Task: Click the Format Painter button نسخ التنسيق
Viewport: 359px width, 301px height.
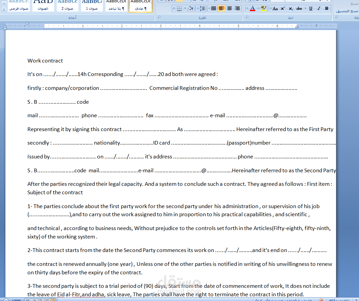Action: click(x=346, y=11)
